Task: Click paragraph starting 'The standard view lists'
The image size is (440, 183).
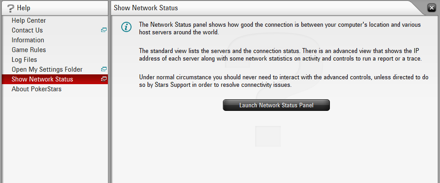Action: click(280, 55)
